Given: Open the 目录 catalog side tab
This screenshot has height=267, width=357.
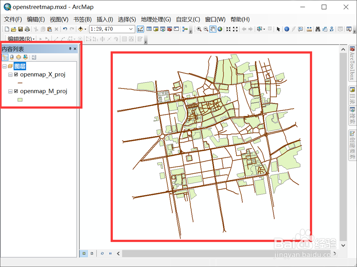Looking at the screenshot, I should (x=352, y=95).
